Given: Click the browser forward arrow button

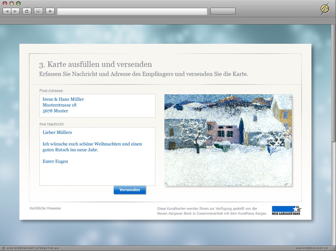Looking at the screenshot, I should [16, 11].
